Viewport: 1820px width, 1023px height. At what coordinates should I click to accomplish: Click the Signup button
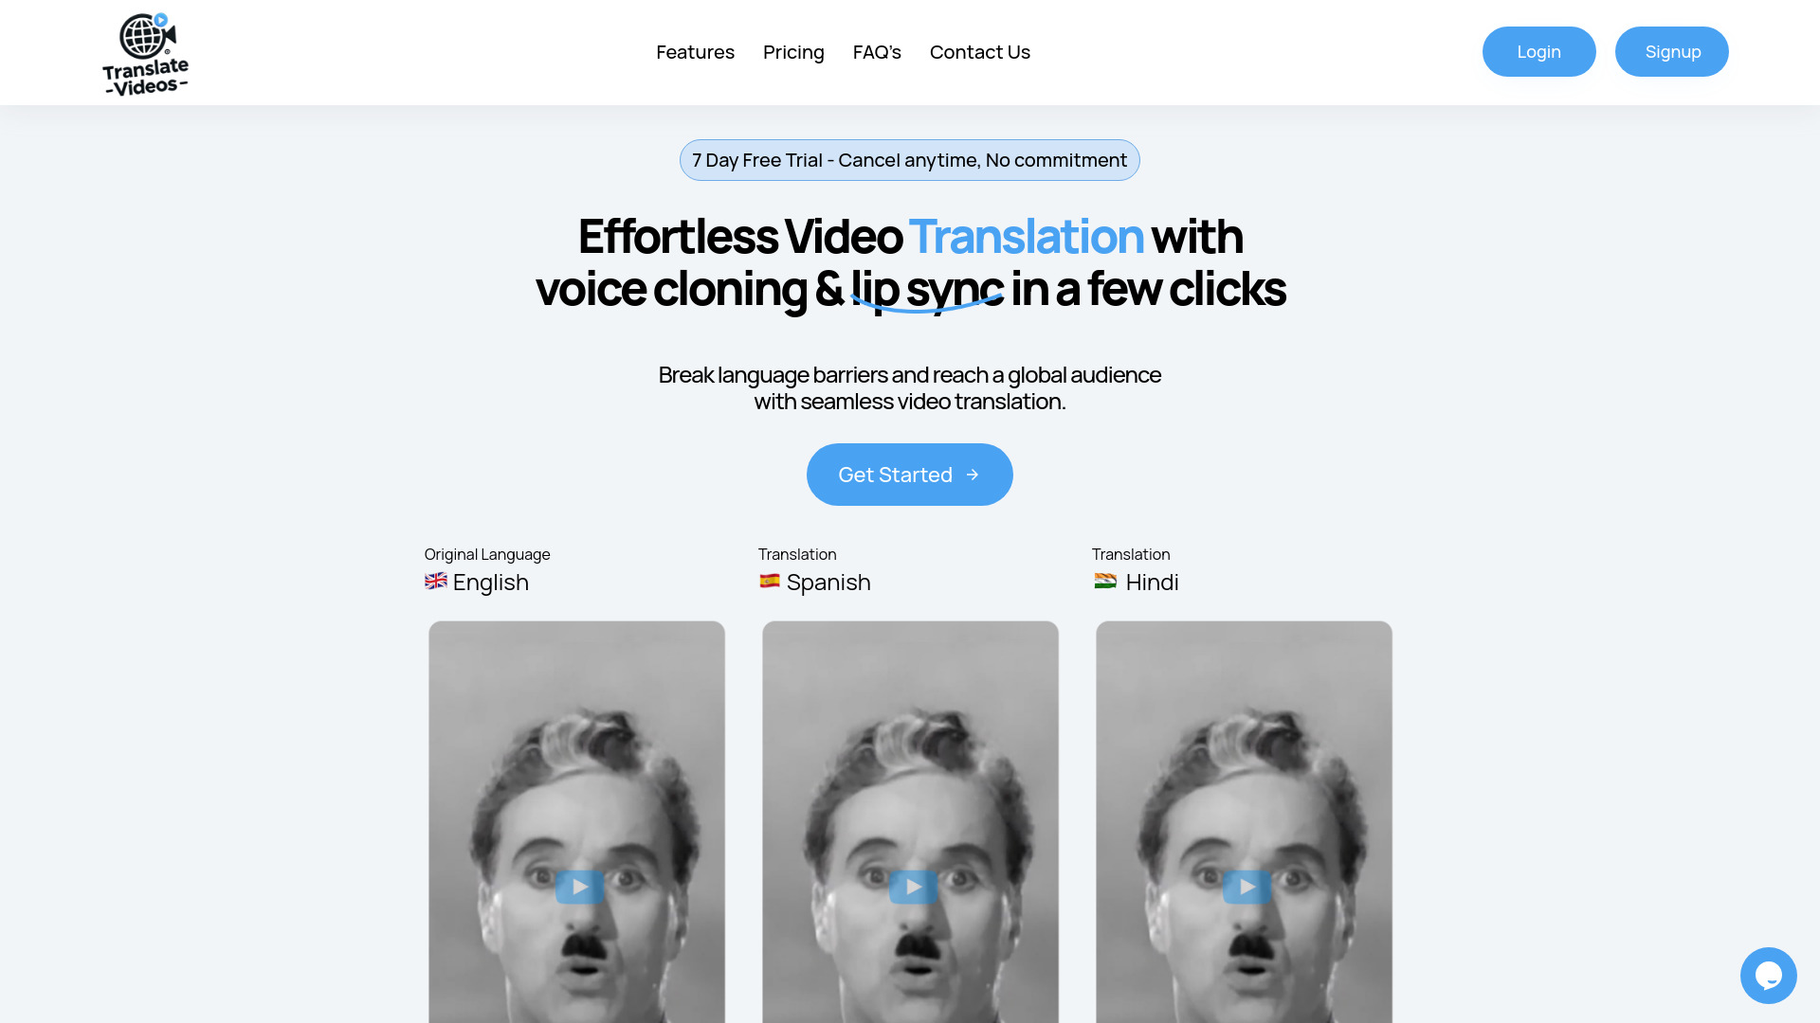(1671, 51)
